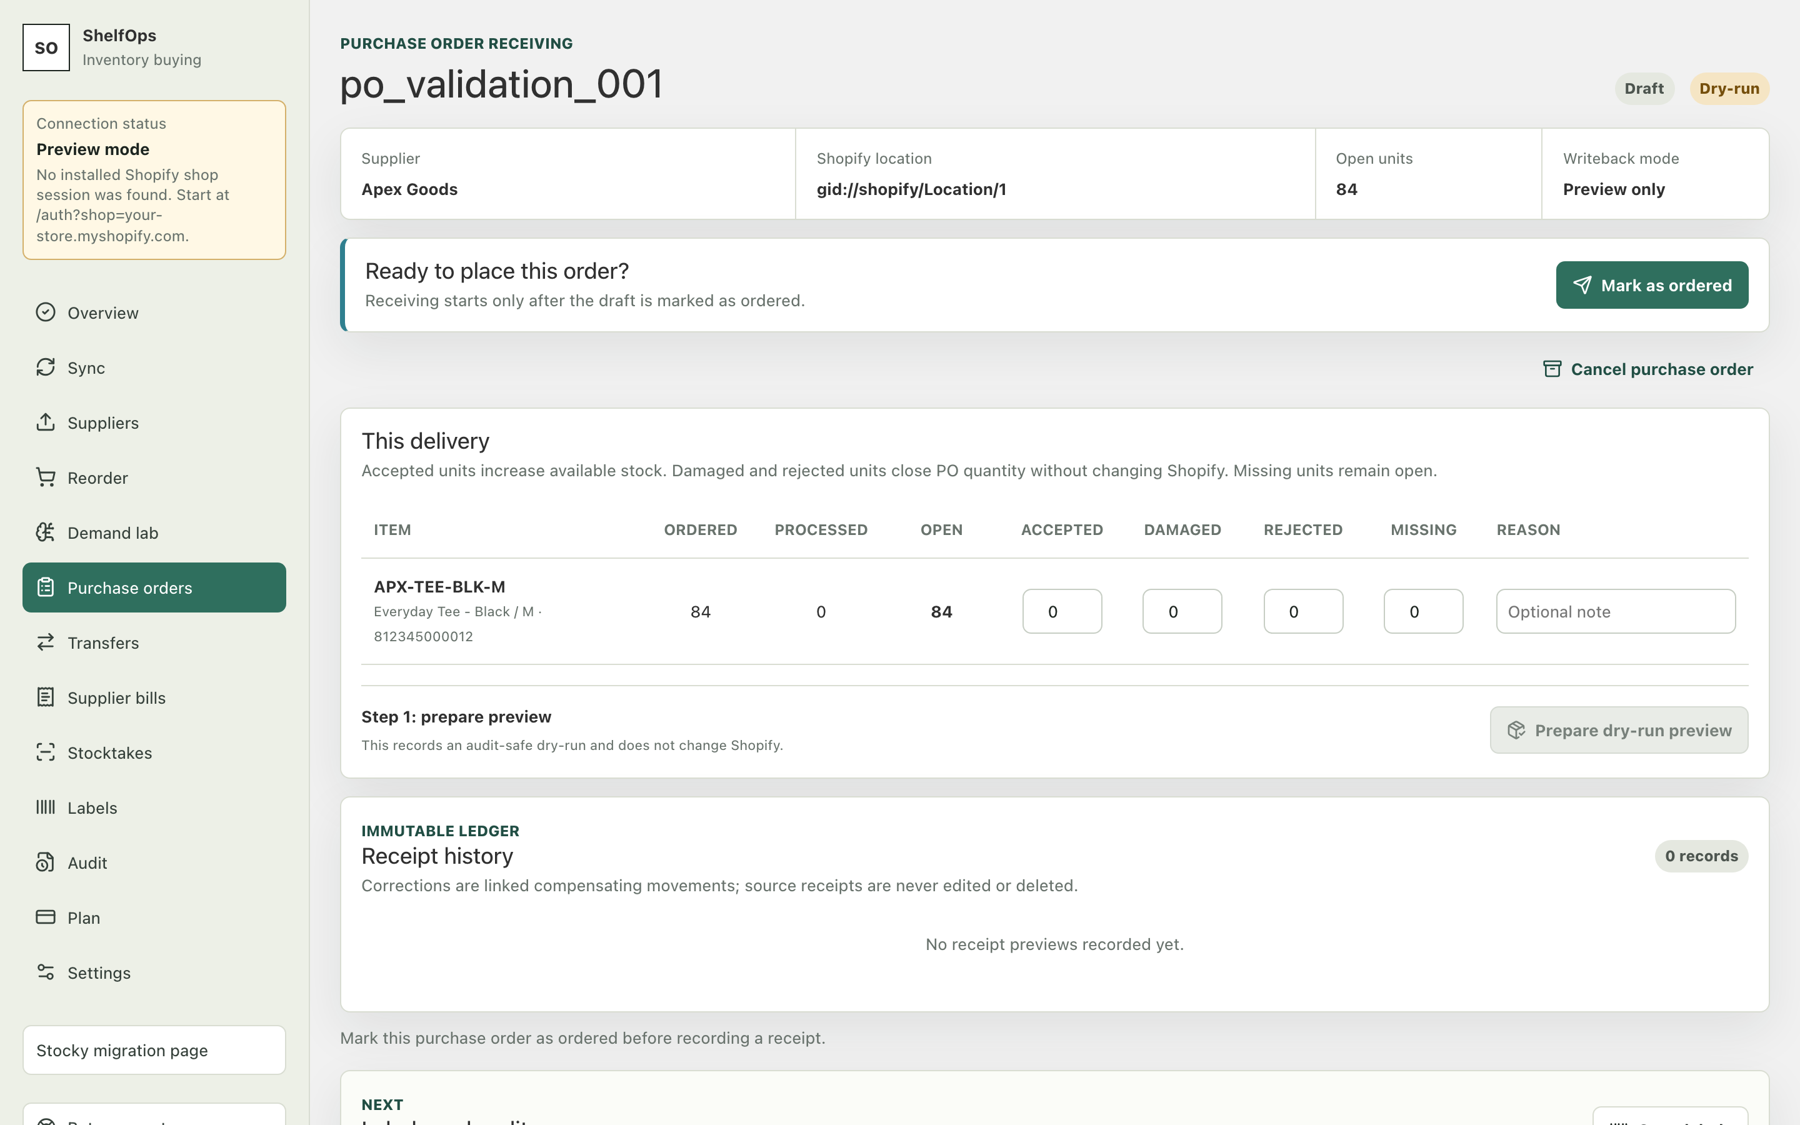This screenshot has height=1125, width=1800.
Task: Go to Stocktakes
Action: [154, 753]
